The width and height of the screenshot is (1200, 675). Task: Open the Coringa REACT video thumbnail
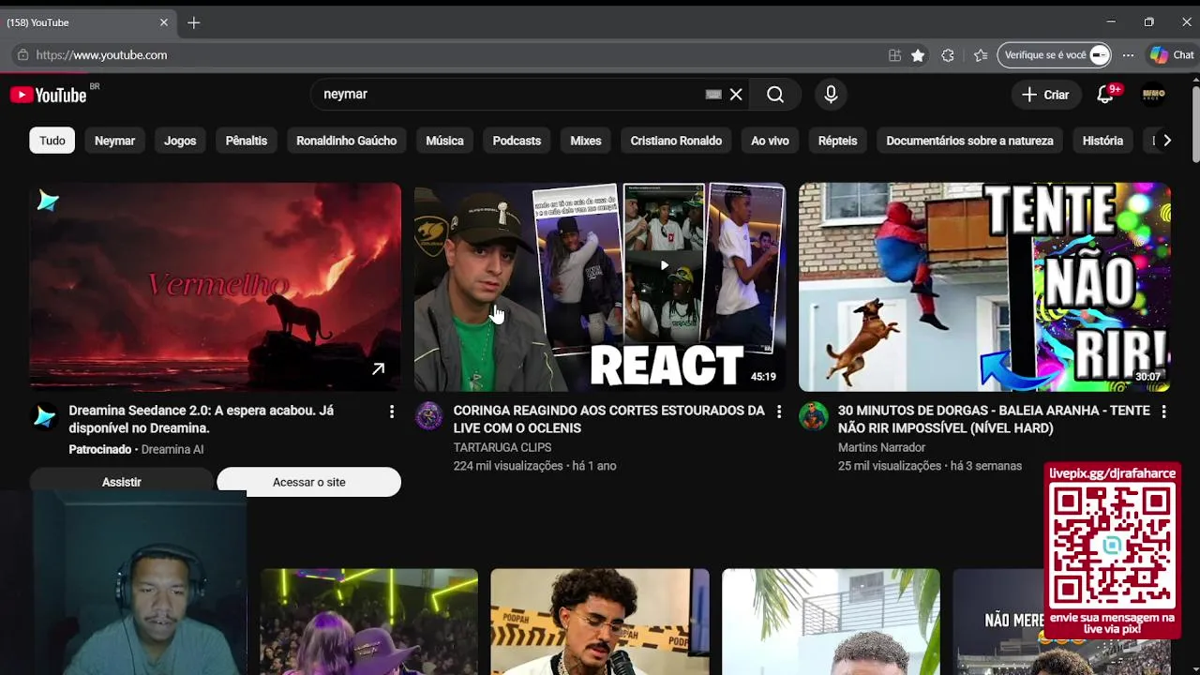click(600, 287)
